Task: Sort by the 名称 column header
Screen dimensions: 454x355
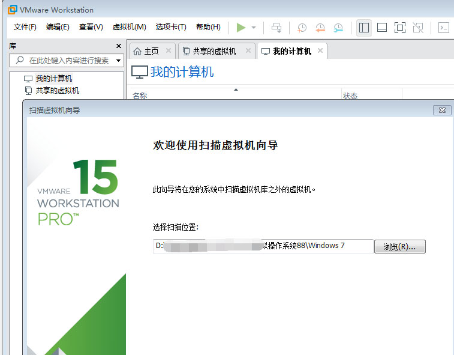Action: point(236,94)
